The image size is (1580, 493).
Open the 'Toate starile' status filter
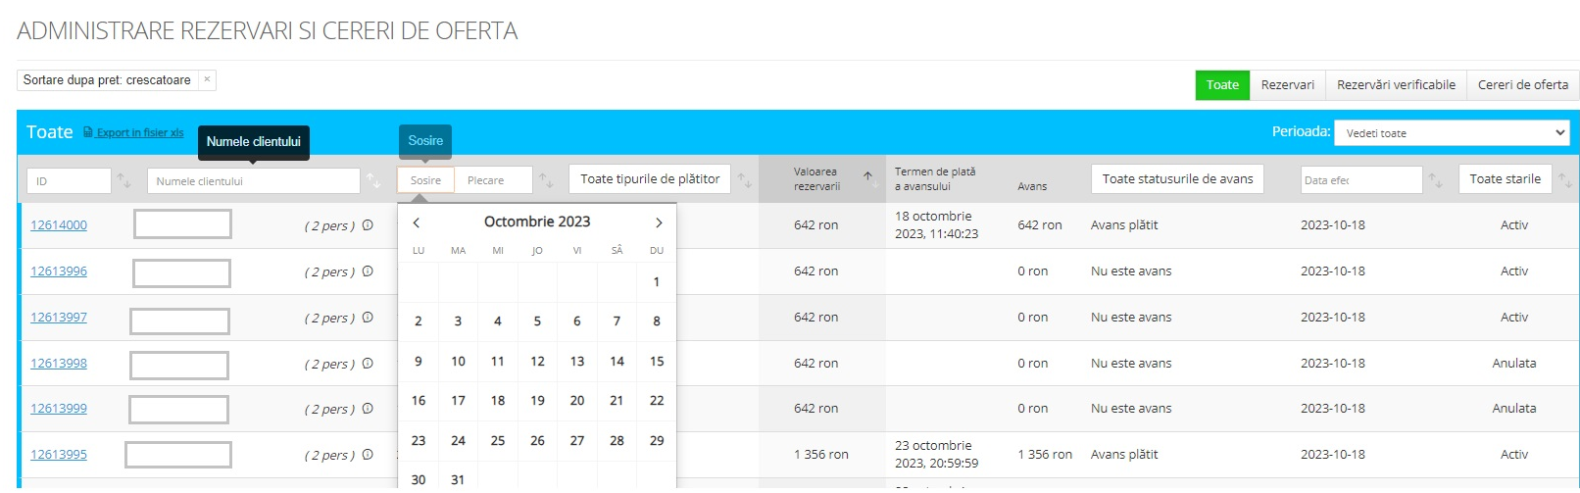(x=1505, y=179)
